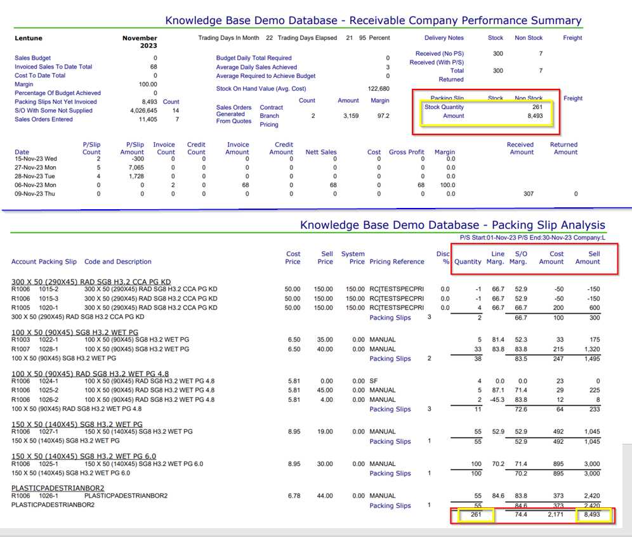
Task: Click the Sales Budget label
Action: (32, 58)
